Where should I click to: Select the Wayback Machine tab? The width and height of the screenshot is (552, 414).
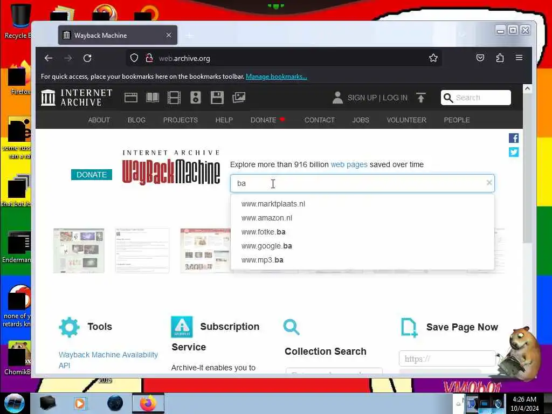click(118, 35)
